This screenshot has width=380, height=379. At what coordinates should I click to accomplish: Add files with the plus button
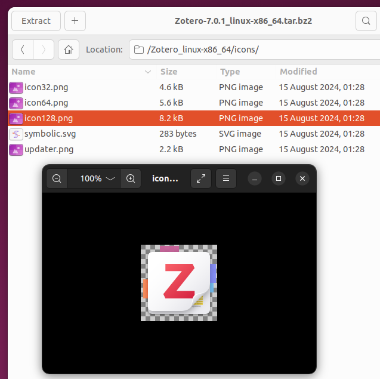tap(75, 21)
